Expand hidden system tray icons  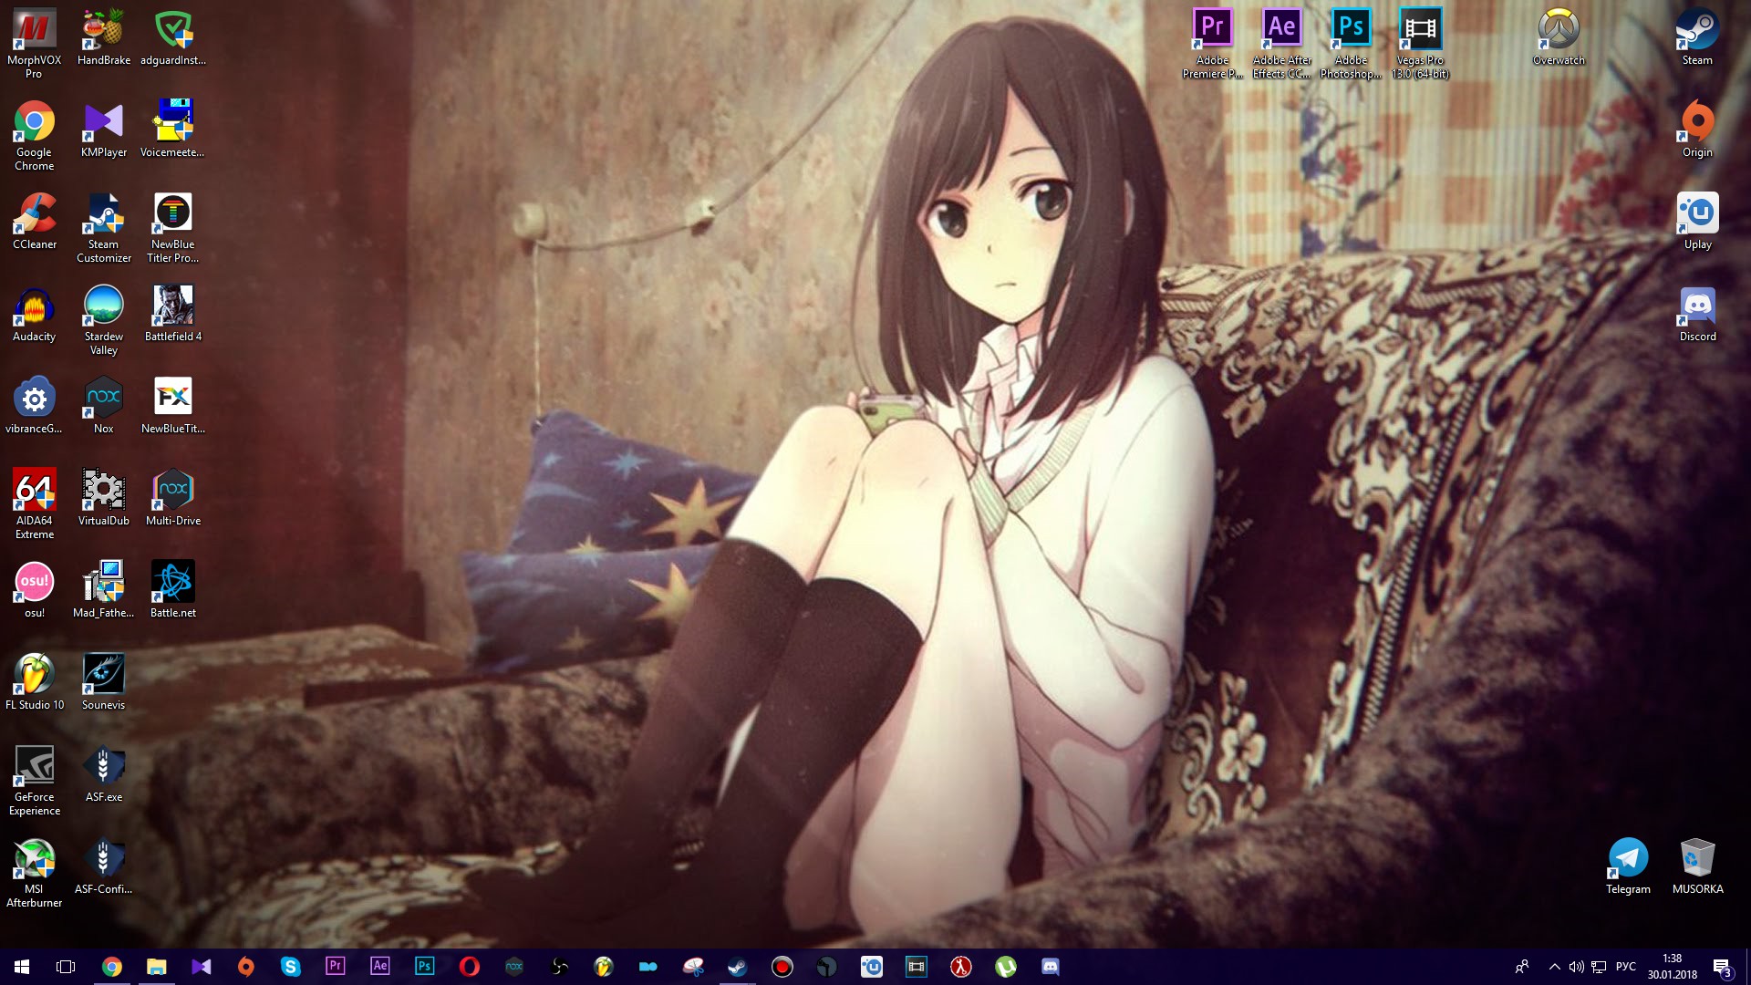1554,967
